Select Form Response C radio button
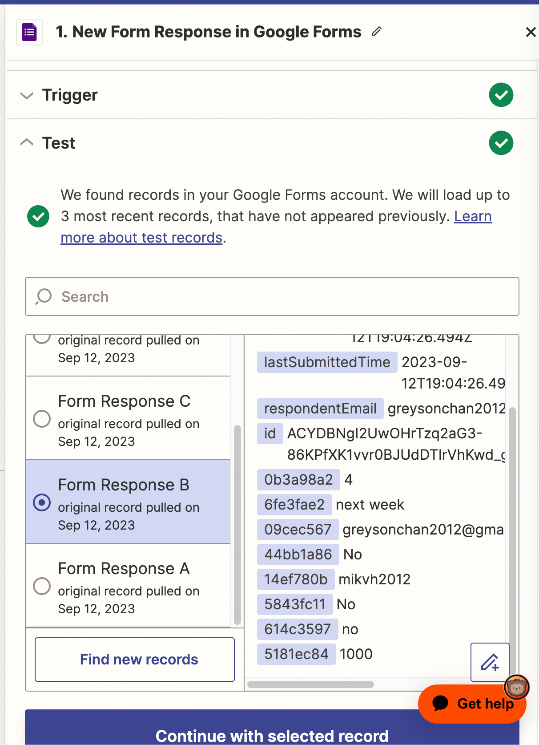The width and height of the screenshot is (539, 745). pyautogui.click(x=42, y=418)
